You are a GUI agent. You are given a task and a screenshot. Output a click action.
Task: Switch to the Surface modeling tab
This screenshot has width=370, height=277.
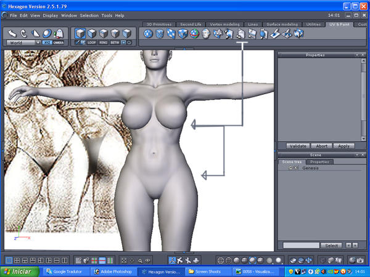282,24
